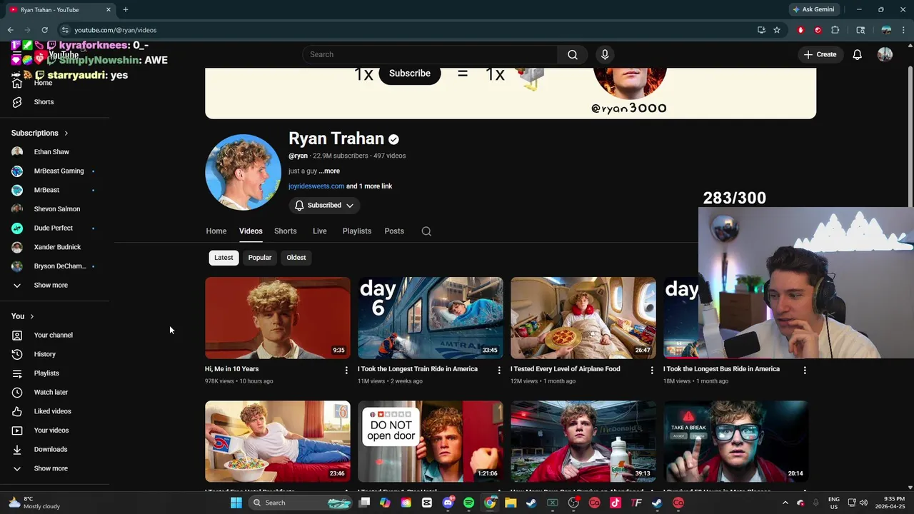Open 'Hi, Me in 10 Years' thumbnail
This screenshot has height=514, width=914.
[x=278, y=318]
